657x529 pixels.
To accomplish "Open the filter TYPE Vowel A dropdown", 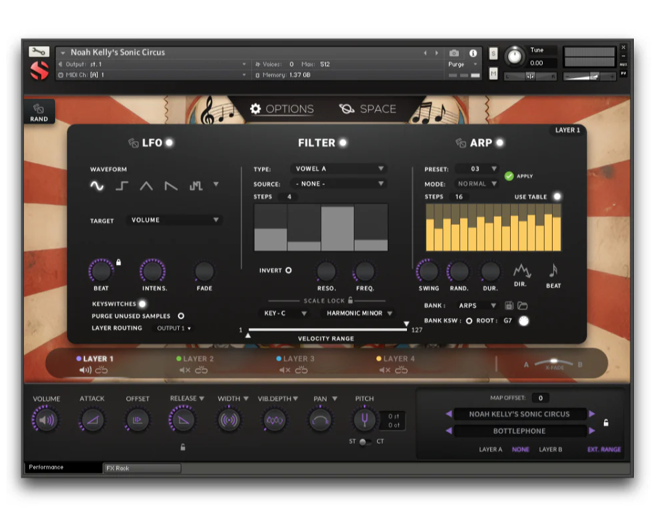I will coord(339,169).
